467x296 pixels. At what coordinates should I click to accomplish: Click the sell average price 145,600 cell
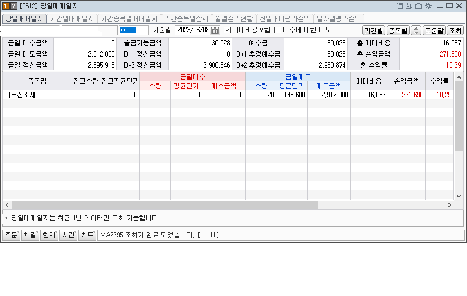[x=292, y=95]
